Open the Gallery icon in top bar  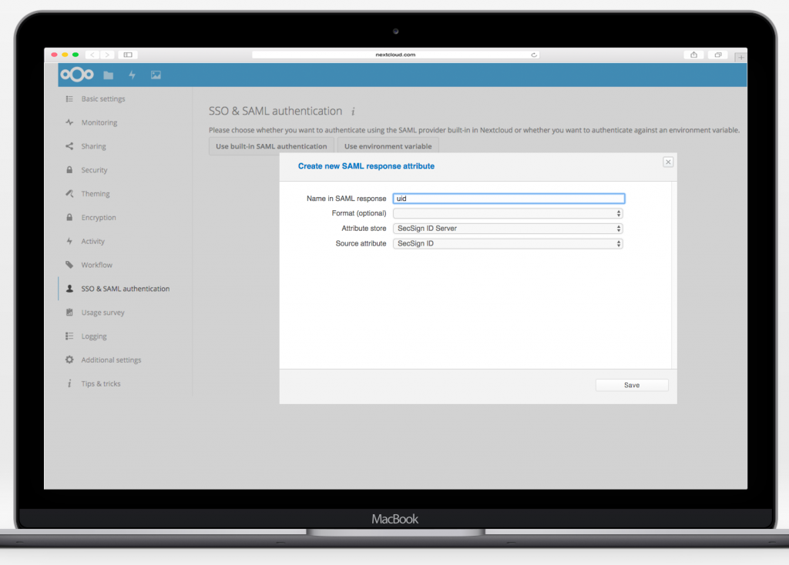(155, 75)
